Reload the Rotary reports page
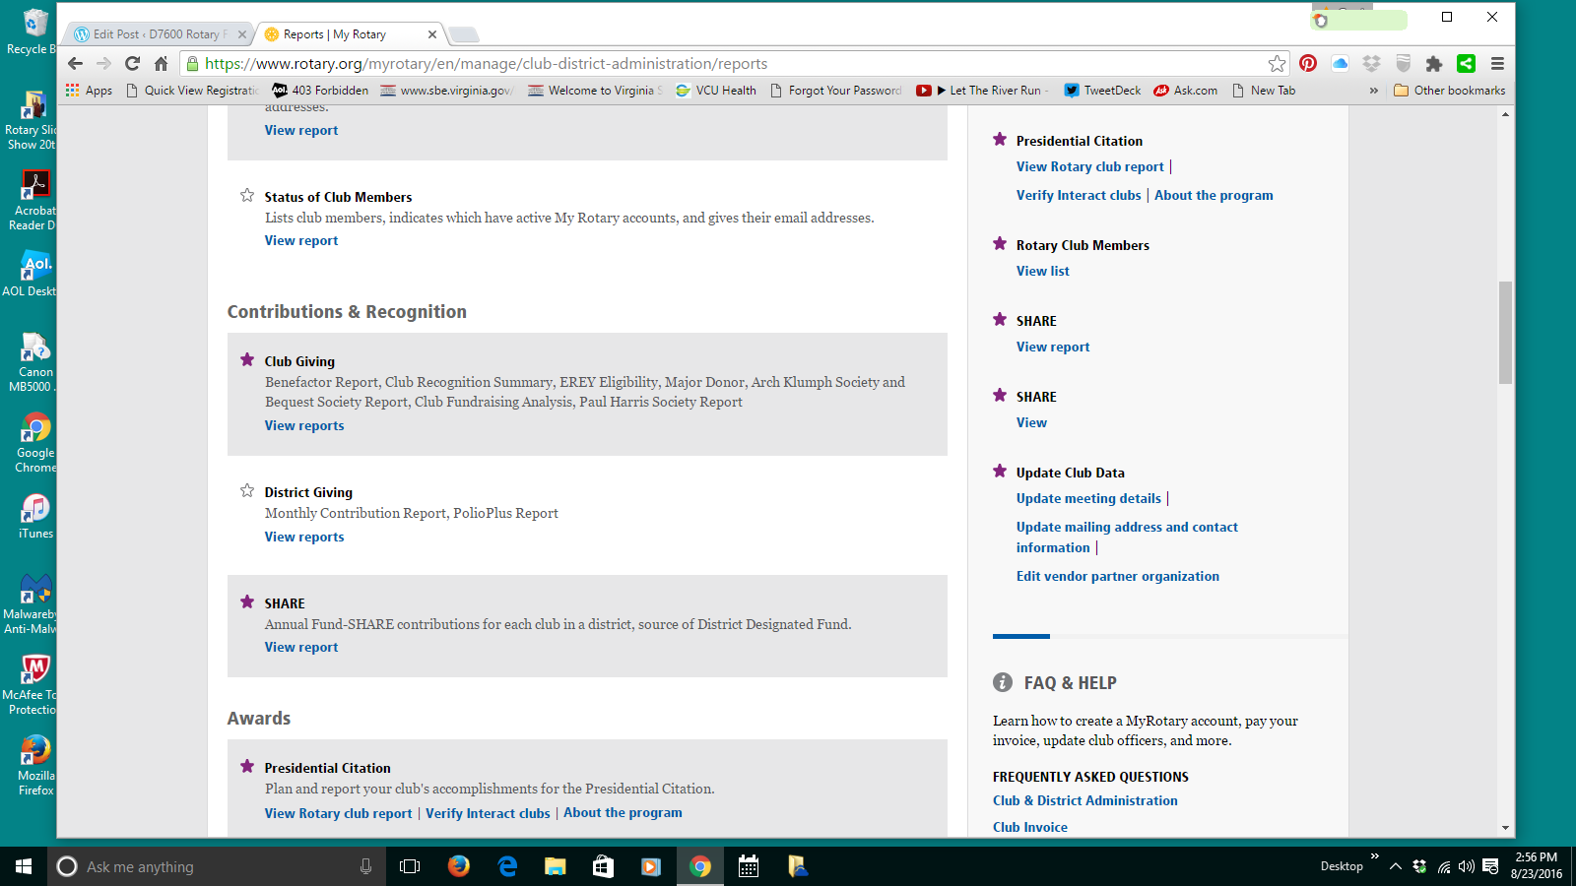Image resolution: width=1576 pixels, height=886 pixels. (x=132, y=64)
